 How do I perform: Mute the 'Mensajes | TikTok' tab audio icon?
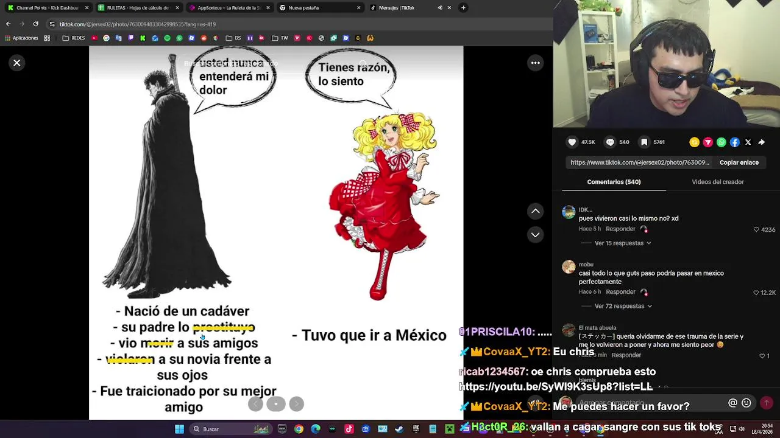pos(439,8)
